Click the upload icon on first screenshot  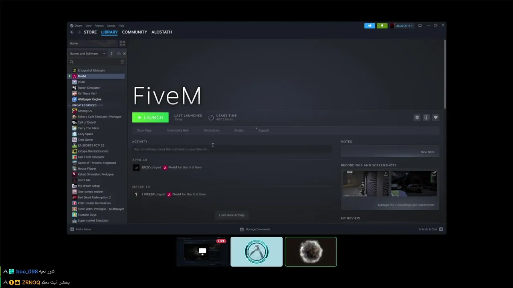386,174
